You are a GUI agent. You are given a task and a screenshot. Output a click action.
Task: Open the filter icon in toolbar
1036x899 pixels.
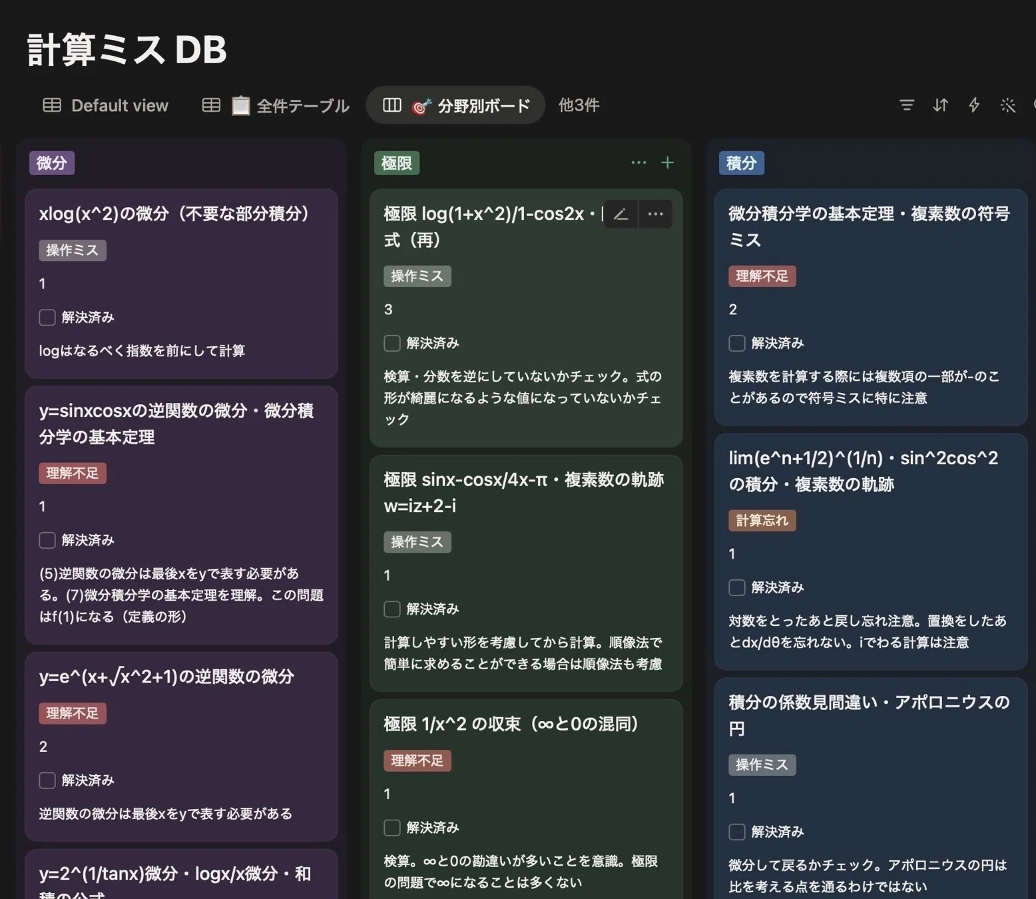906,105
